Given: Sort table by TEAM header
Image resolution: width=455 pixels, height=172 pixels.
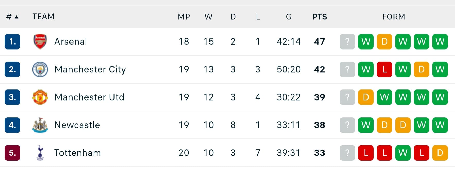Looking at the screenshot, I should coord(43,17).
